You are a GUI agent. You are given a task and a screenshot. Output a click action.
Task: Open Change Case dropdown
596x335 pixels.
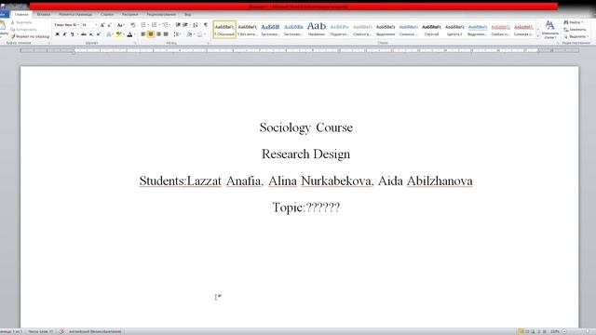[120, 25]
